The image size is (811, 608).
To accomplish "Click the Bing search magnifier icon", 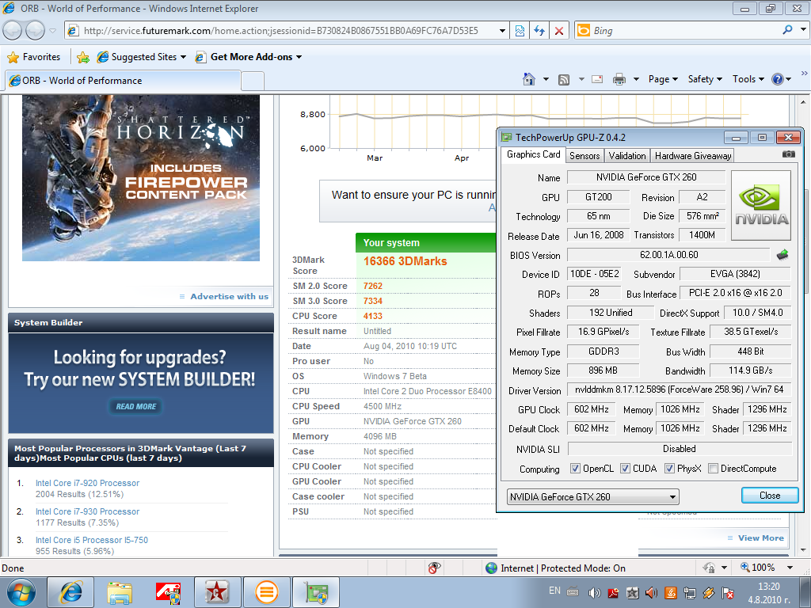I will pyautogui.click(x=788, y=30).
